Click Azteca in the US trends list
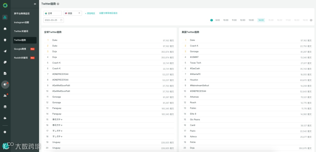The width and height of the screenshot is (316, 152). click(193, 137)
